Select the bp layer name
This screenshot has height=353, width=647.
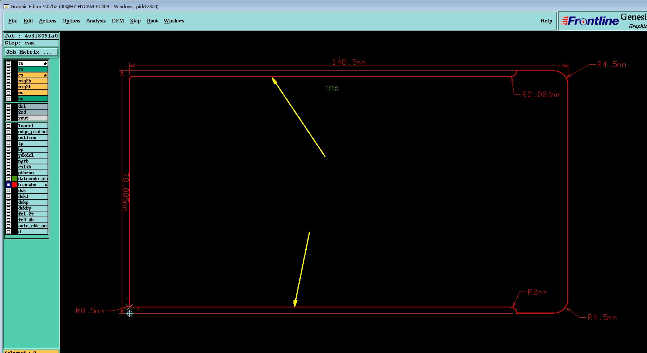pos(33,149)
